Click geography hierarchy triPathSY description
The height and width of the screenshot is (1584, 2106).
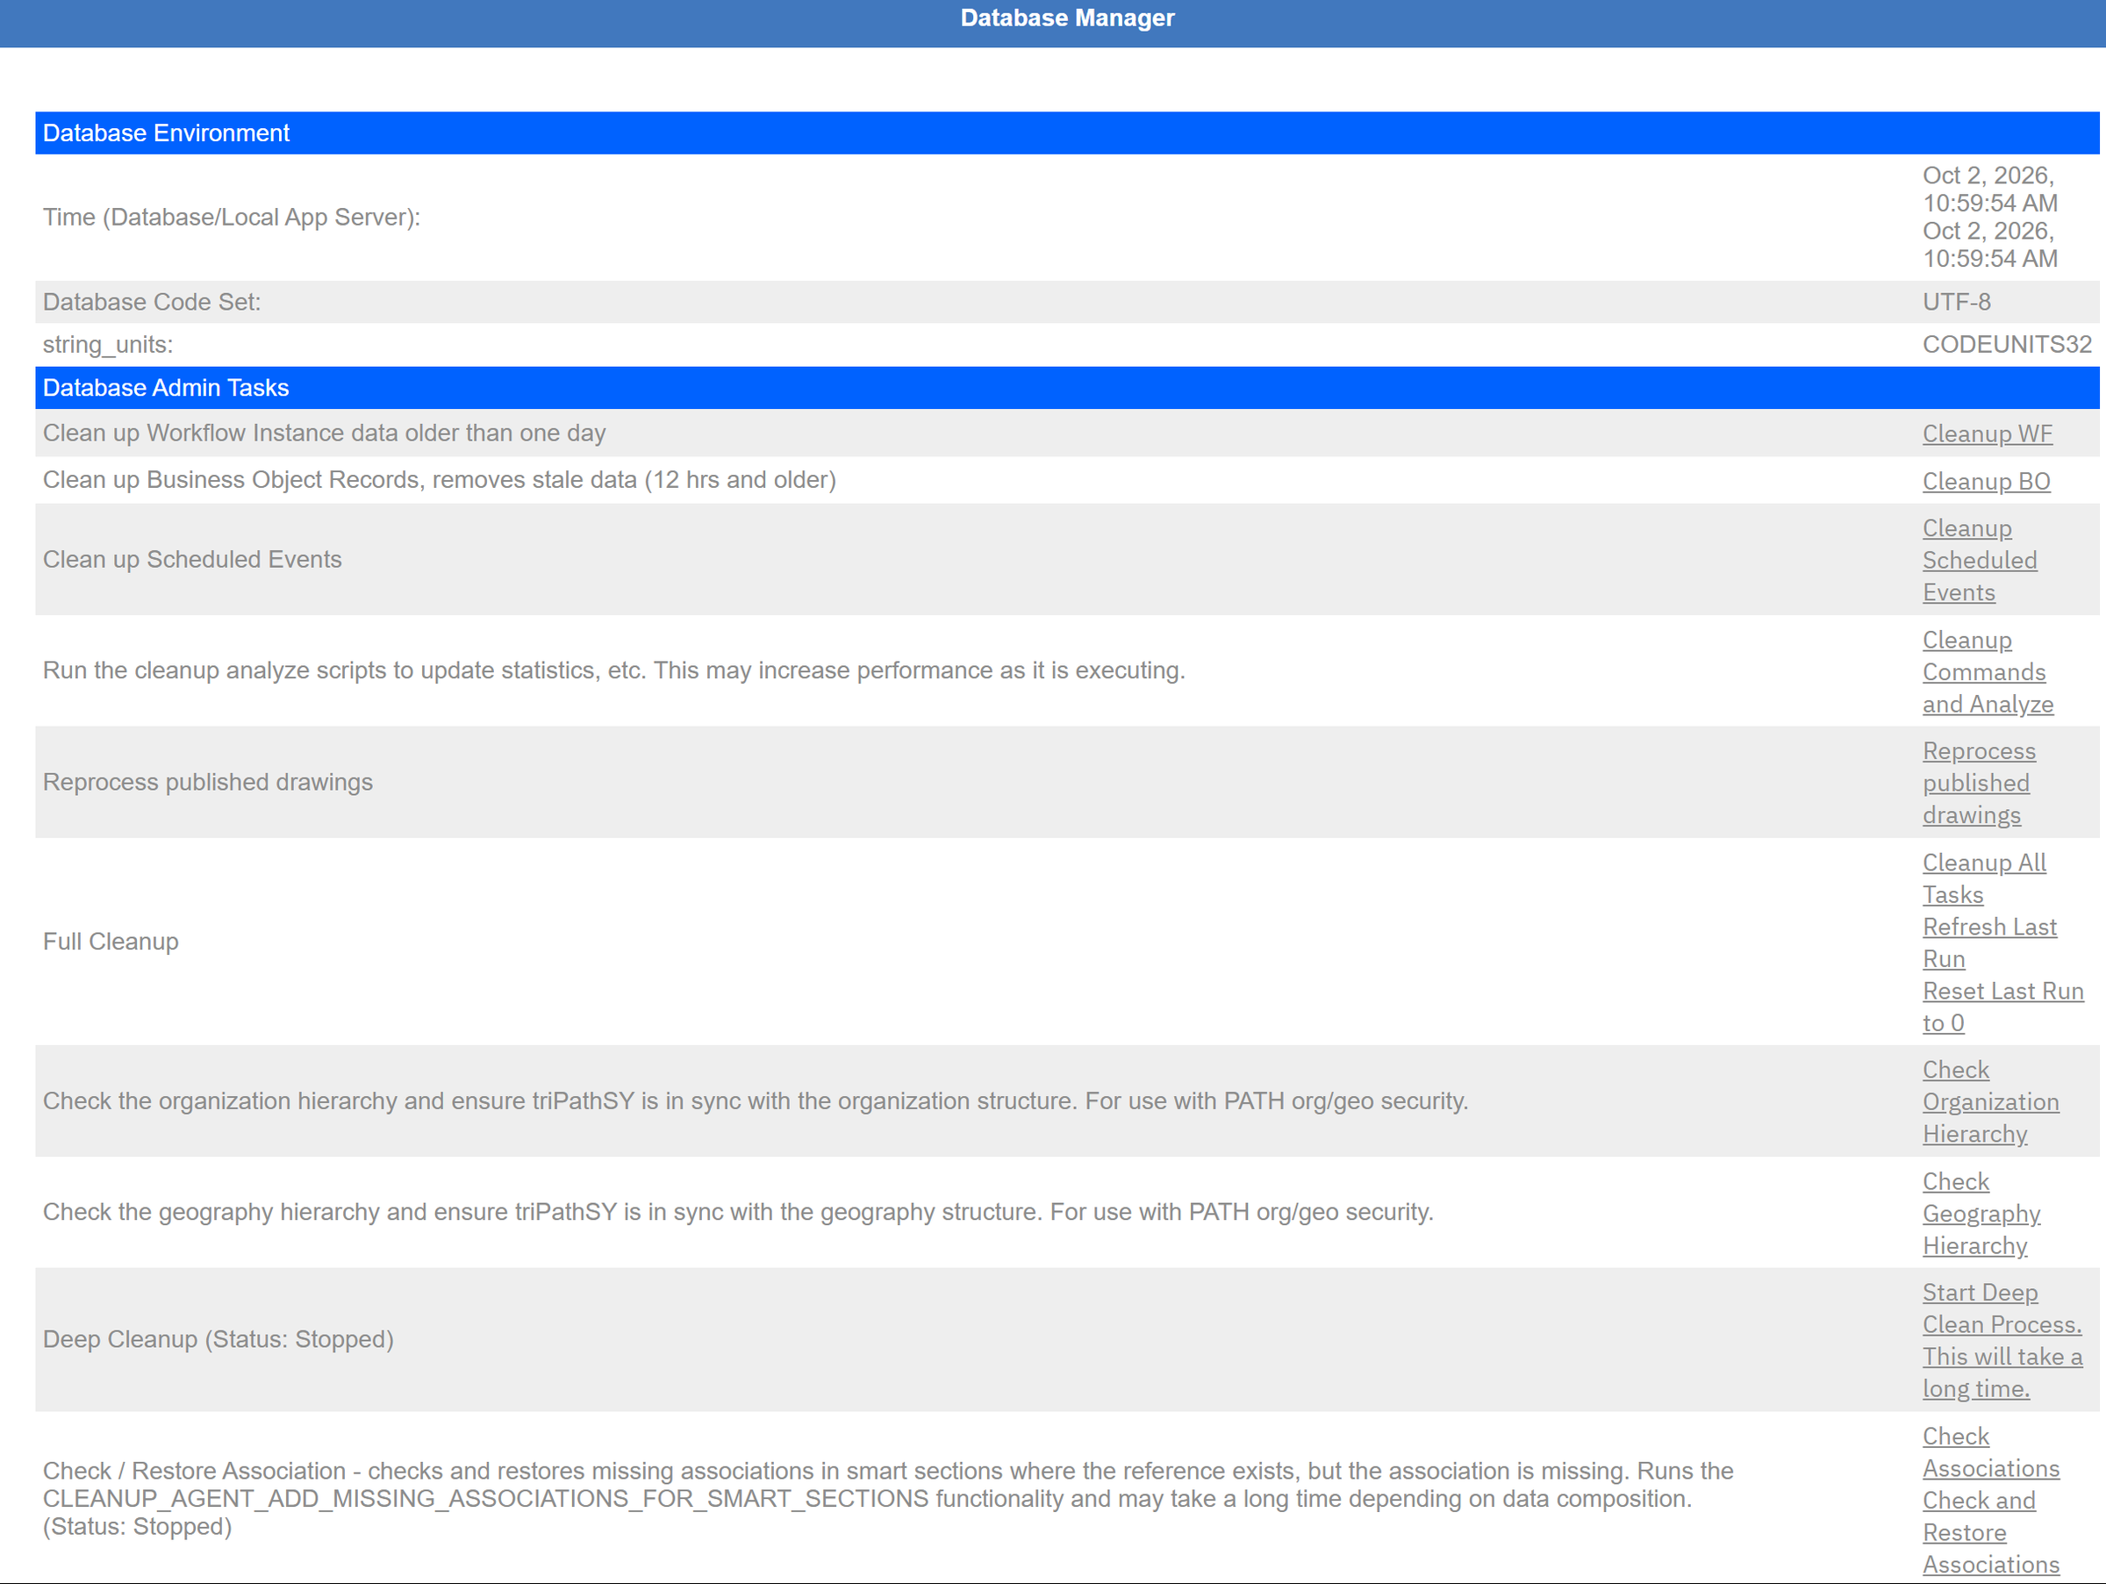click(x=738, y=1212)
